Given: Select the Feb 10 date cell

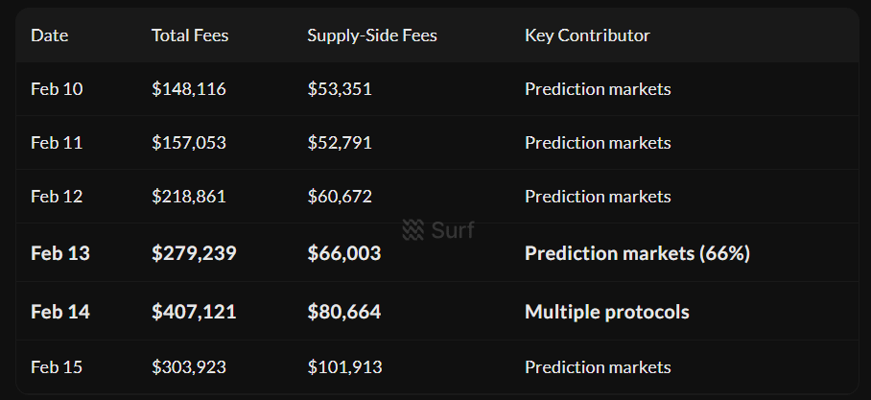Looking at the screenshot, I should click(x=57, y=89).
